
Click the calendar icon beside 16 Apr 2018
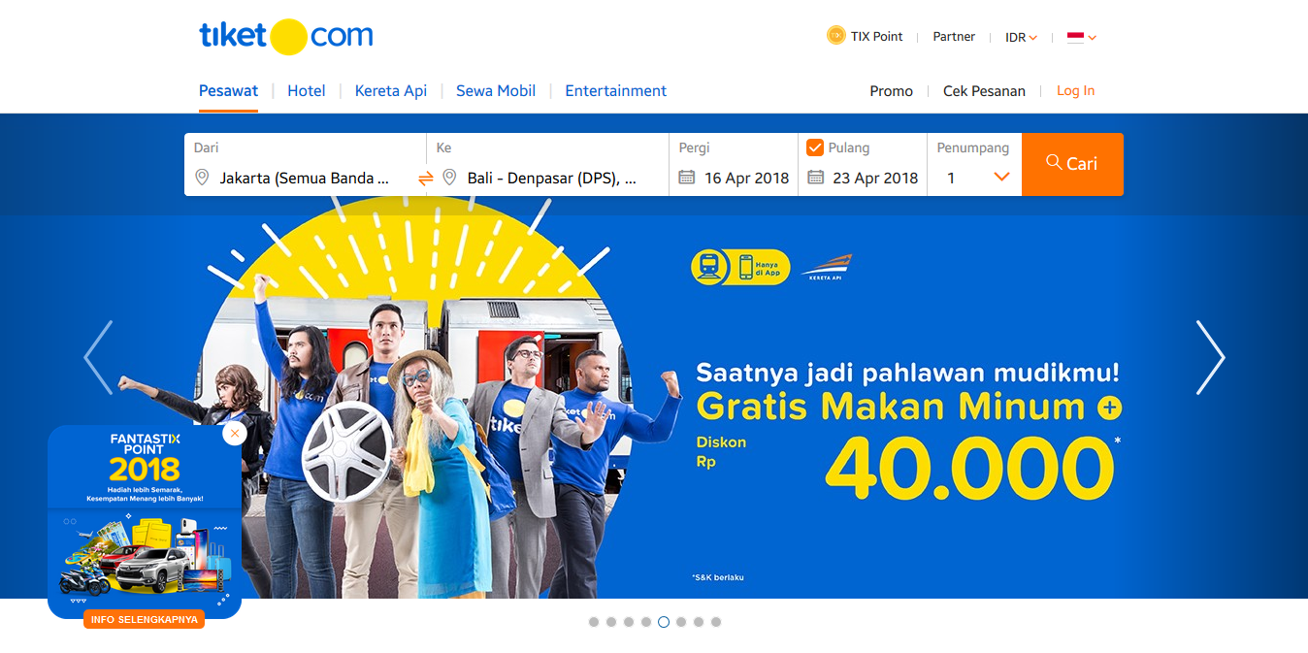click(x=687, y=178)
